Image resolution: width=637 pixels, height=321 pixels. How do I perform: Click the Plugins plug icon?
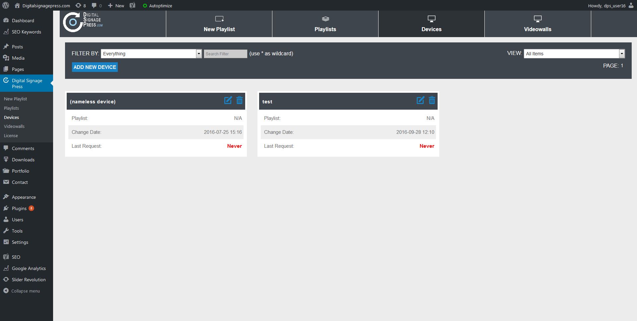pos(6,208)
